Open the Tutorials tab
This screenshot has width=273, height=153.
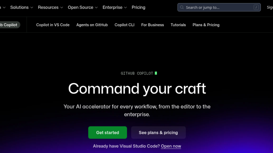(x=178, y=25)
